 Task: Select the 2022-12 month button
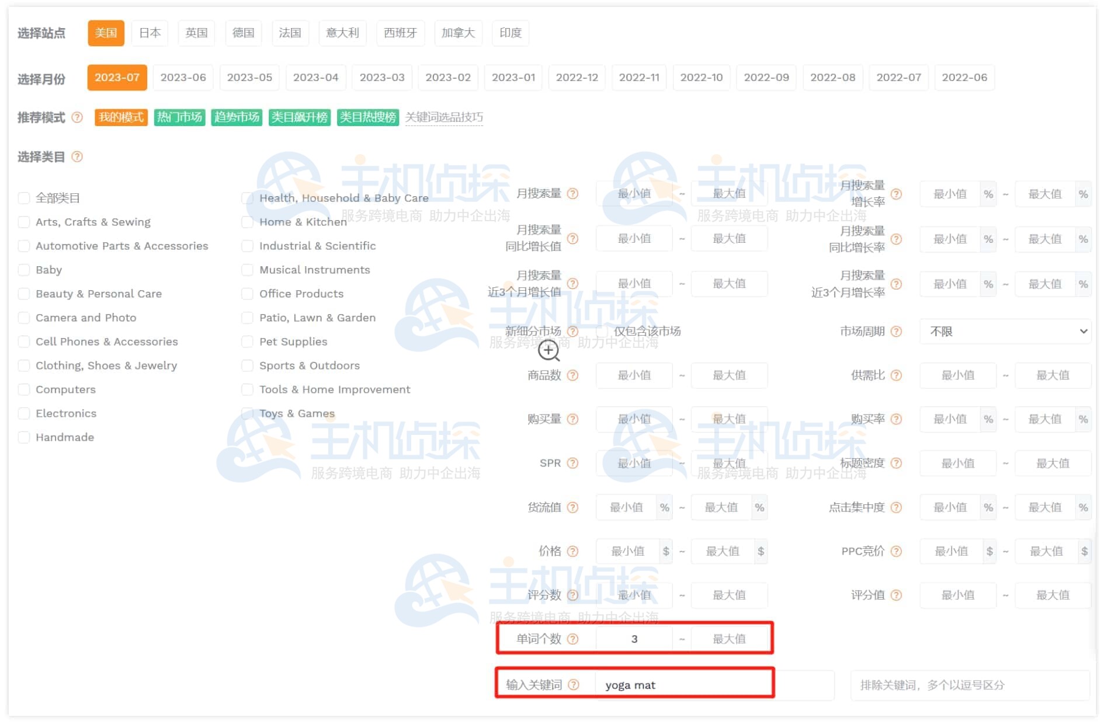pyautogui.click(x=577, y=77)
